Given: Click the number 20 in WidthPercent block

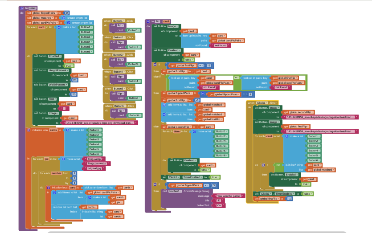Looking at the screenshot, I should pos(74,94).
